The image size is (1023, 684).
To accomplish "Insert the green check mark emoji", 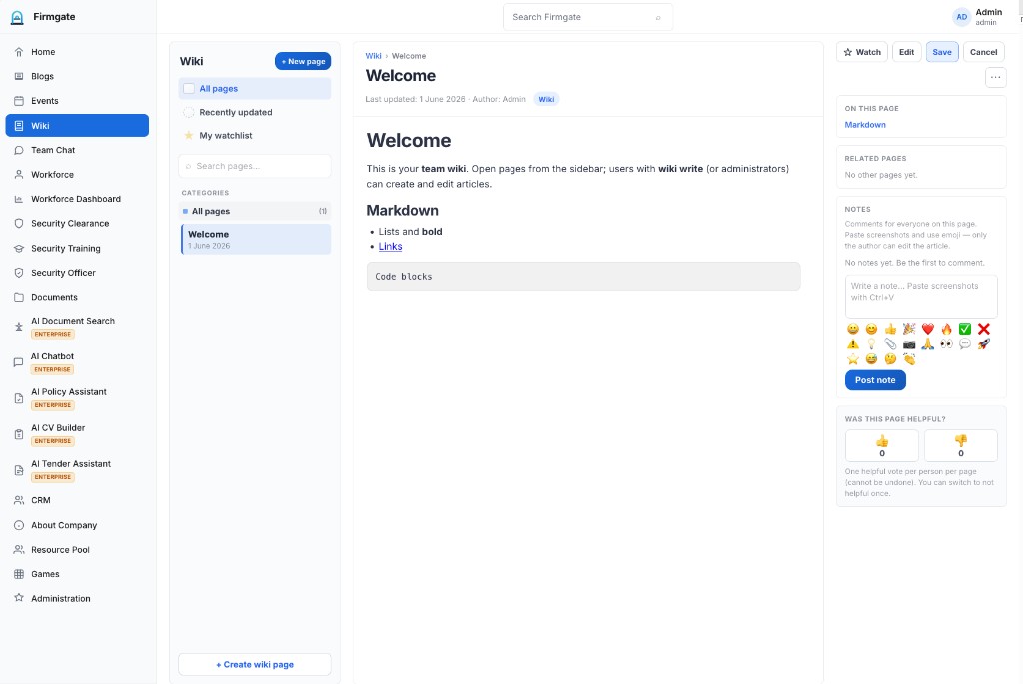I will (965, 329).
